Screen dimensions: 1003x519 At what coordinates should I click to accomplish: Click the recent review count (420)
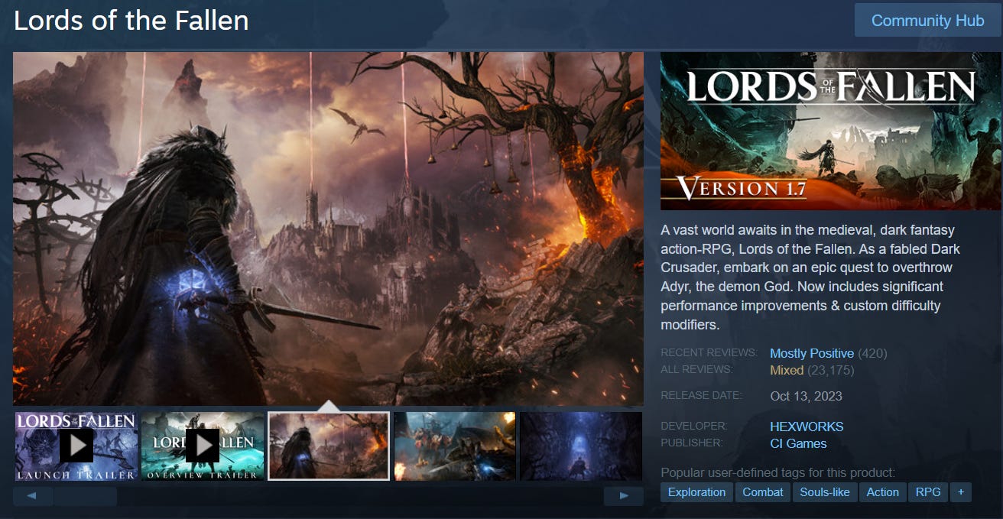[x=872, y=353]
